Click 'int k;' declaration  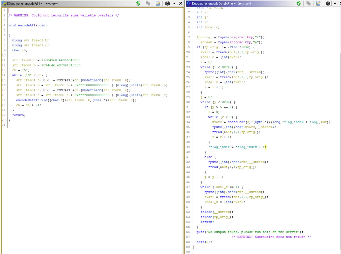pos(202,12)
